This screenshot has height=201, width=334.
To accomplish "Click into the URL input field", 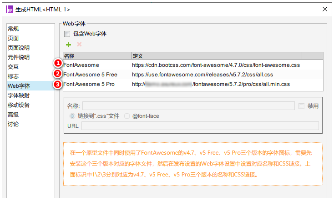I will [200, 126].
